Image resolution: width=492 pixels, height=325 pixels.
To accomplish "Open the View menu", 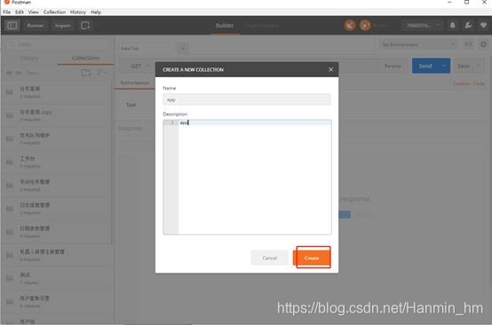I will pyautogui.click(x=33, y=12).
